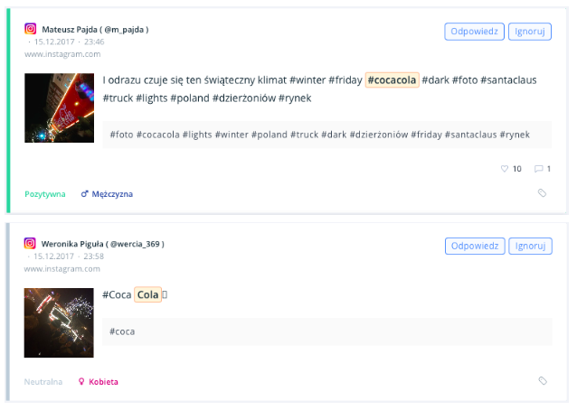
Task: Click the male gender icon next to Mężczyzna
Action: 85,193
